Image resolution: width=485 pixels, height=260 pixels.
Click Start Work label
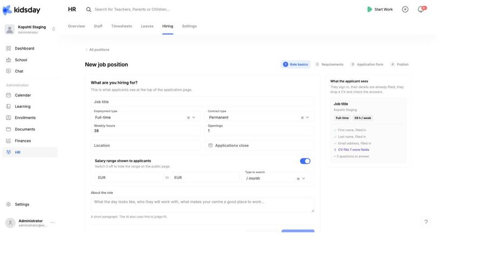384,9
